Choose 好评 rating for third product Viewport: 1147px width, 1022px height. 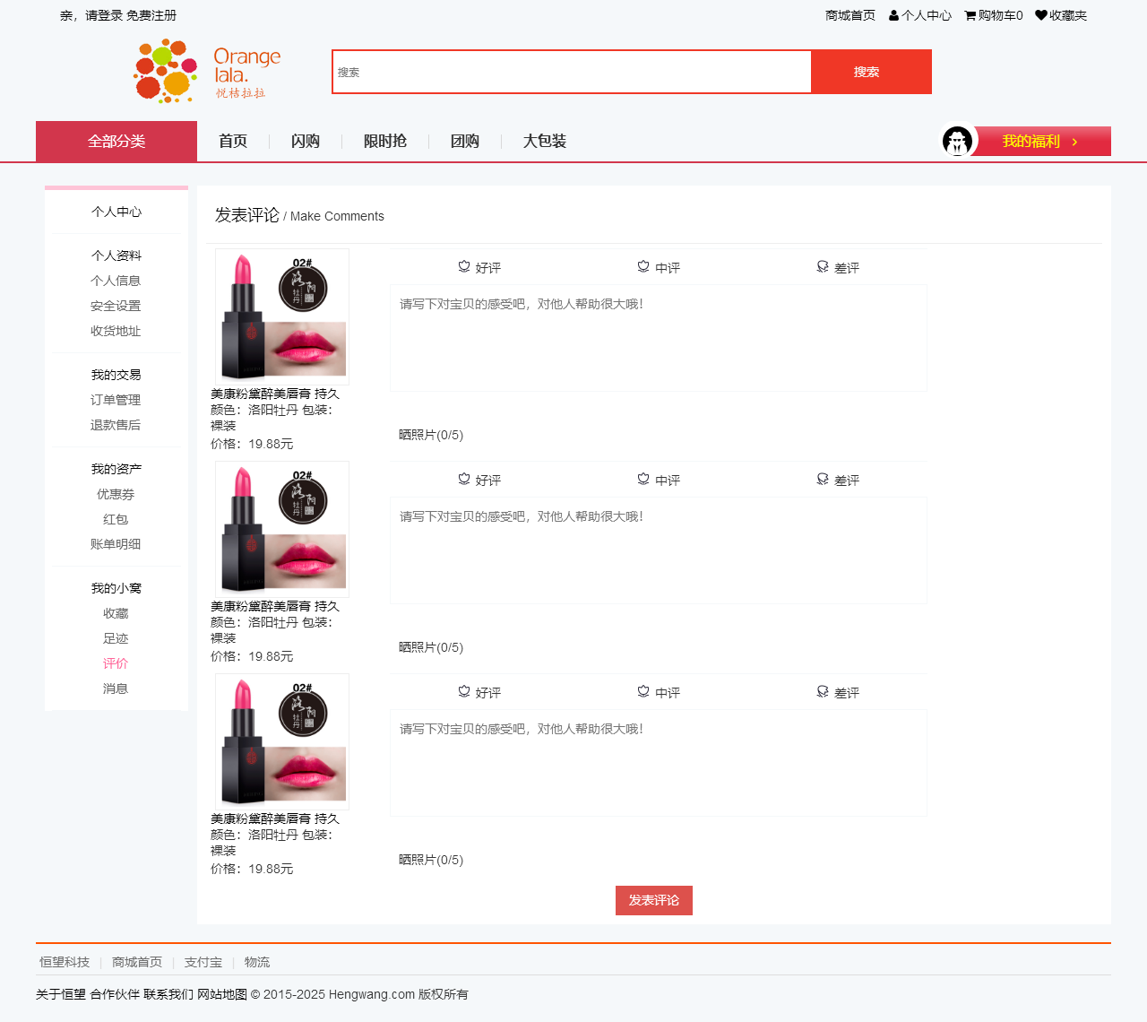[488, 693]
